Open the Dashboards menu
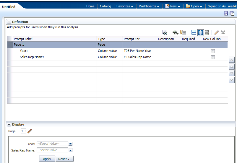This screenshot has width=237, height=163. click(149, 6)
